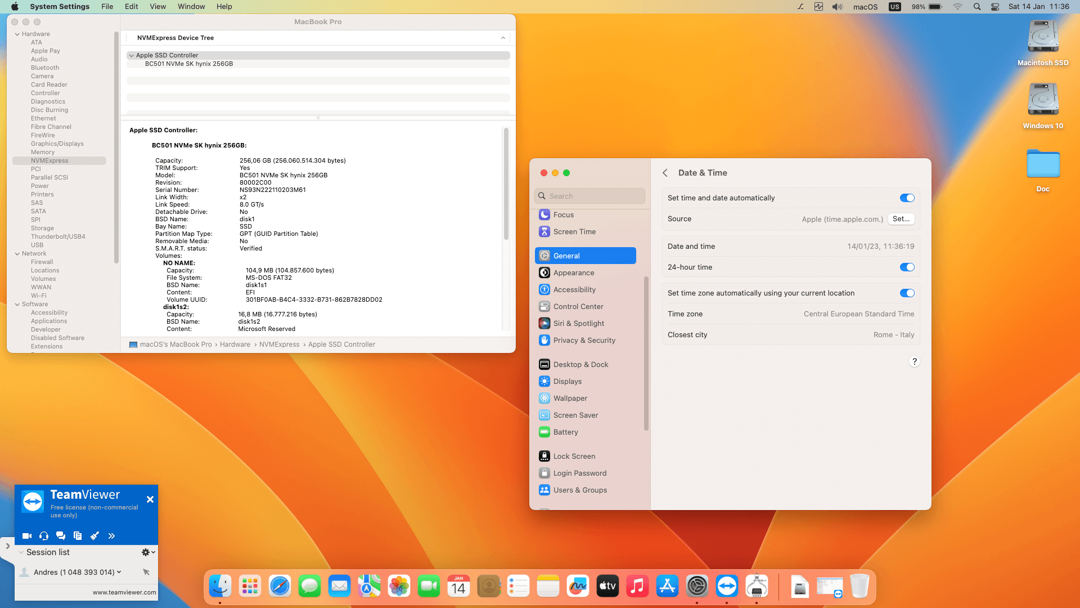1080x608 pixels.
Task: Collapse Software section in System Information sidebar
Action: (17, 305)
